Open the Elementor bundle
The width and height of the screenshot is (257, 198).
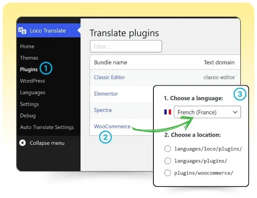click(106, 94)
